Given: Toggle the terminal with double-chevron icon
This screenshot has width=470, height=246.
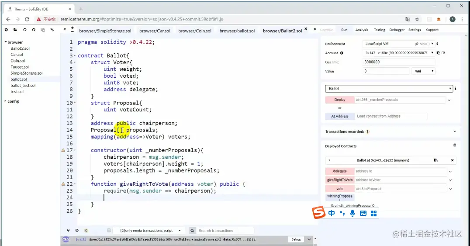Looking at the screenshot, I should click(68, 230).
